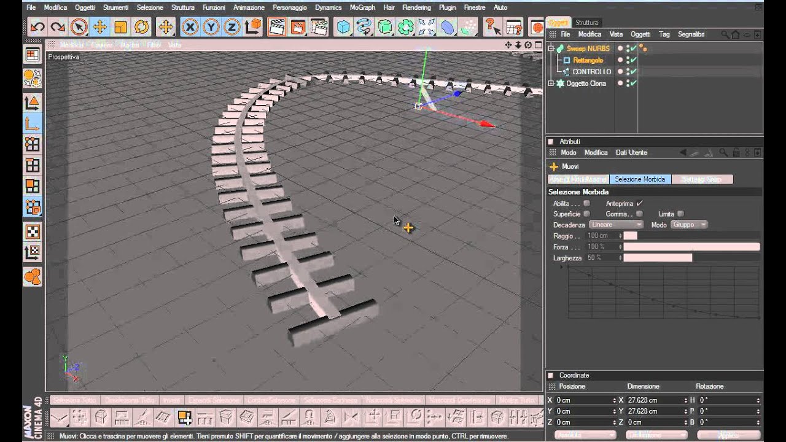Screen dimensions: 786x442
Task: Click the Raggio value stepper arrows
Action: tap(620, 236)
